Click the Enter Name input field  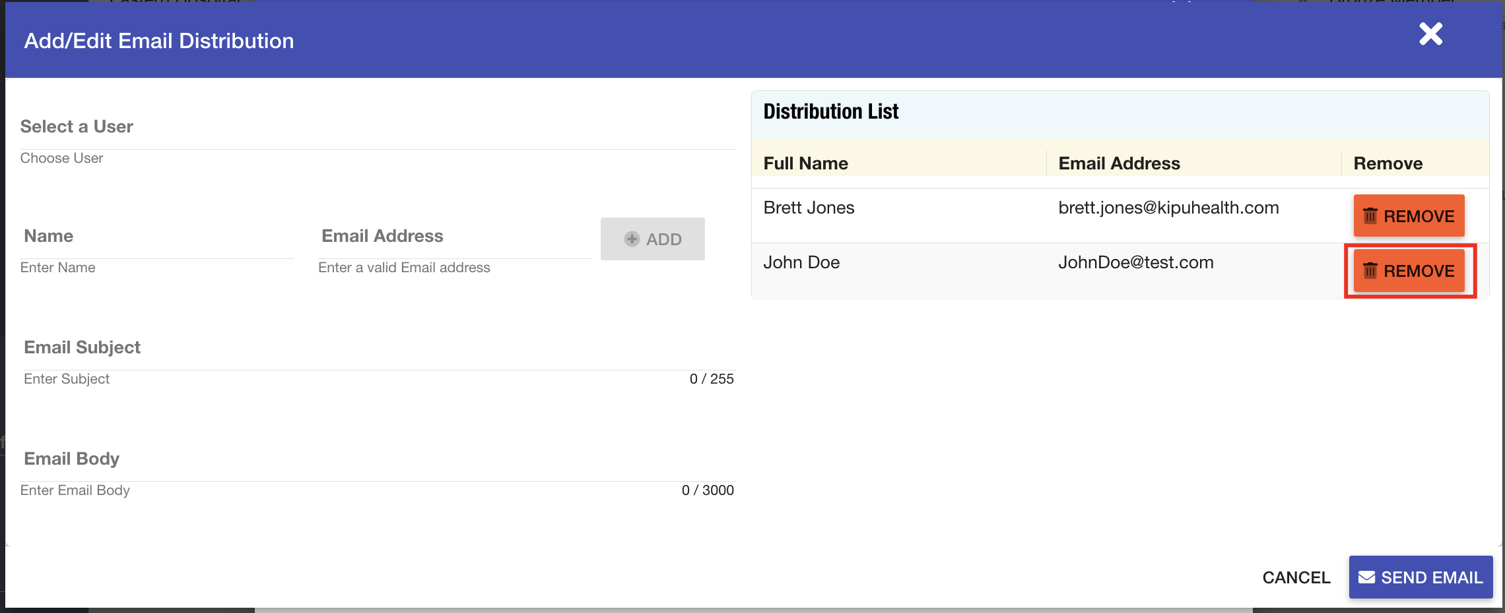pyautogui.click(x=156, y=268)
